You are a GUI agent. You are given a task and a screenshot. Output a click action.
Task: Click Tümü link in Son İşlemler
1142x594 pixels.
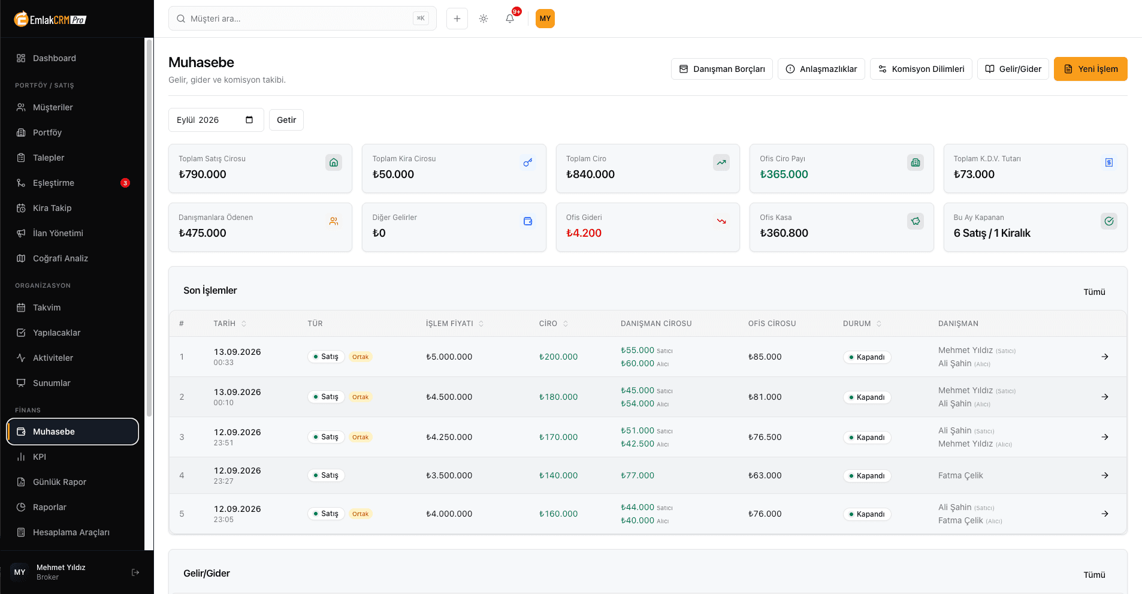(x=1094, y=292)
